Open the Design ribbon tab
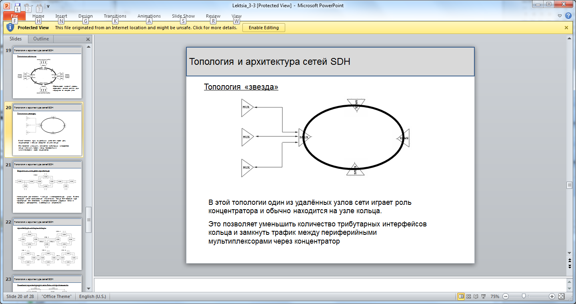Image resolution: width=576 pixels, height=304 pixels. pyautogui.click(x=86, y=16)
